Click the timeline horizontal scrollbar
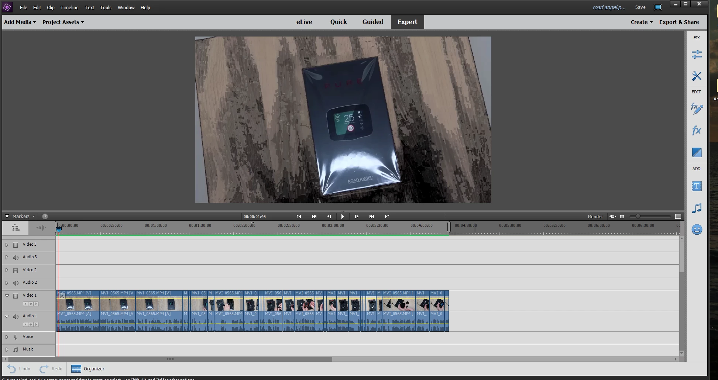The image size is (718, 380). (170, 359)
